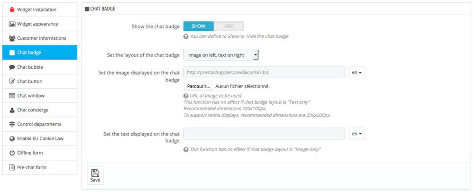Viewport: 474px width, 192px height.
Task: Click Parcourir to browse for image
Action: 198,86
